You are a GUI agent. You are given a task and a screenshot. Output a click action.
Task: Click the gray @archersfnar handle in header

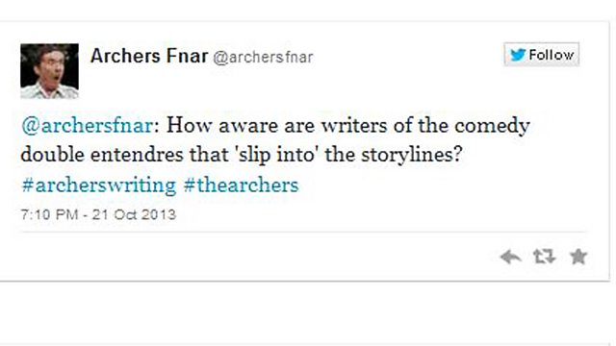coord(263,58)
